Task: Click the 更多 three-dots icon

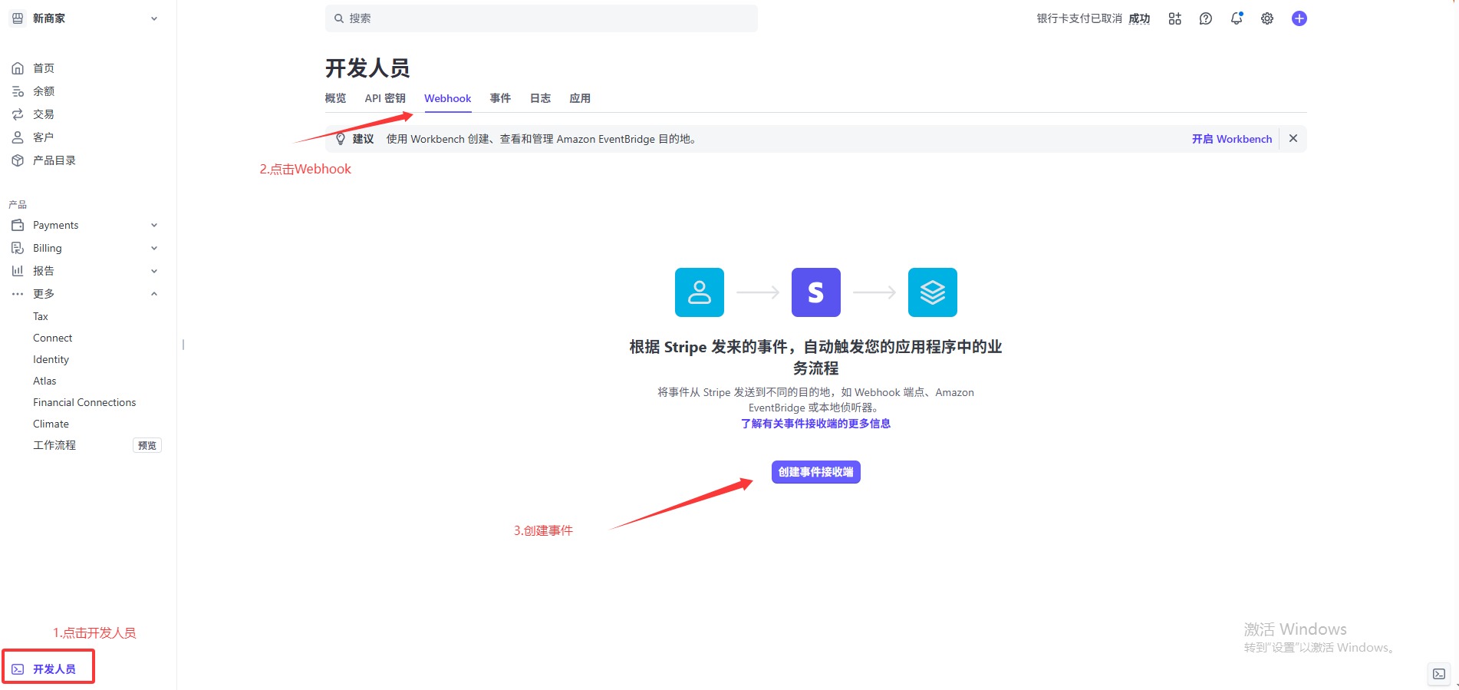Action: pyautogui.click(x=18, y=294)
